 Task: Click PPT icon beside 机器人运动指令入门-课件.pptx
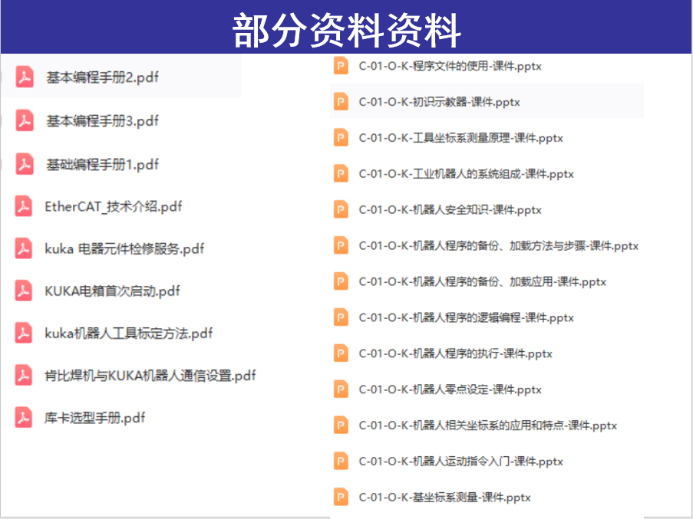[341, 462]
